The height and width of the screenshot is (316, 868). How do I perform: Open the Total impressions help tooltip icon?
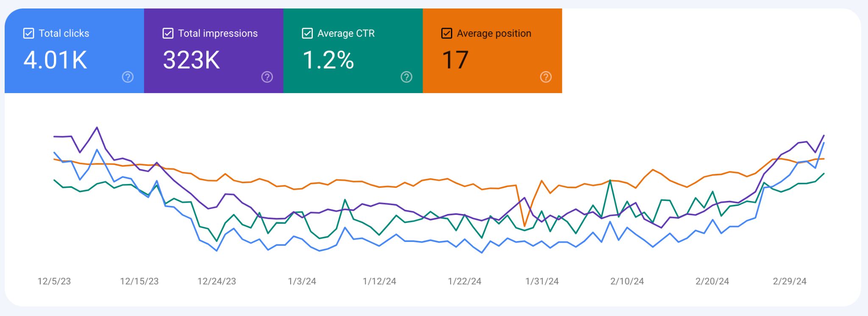[x=267, y=77]
